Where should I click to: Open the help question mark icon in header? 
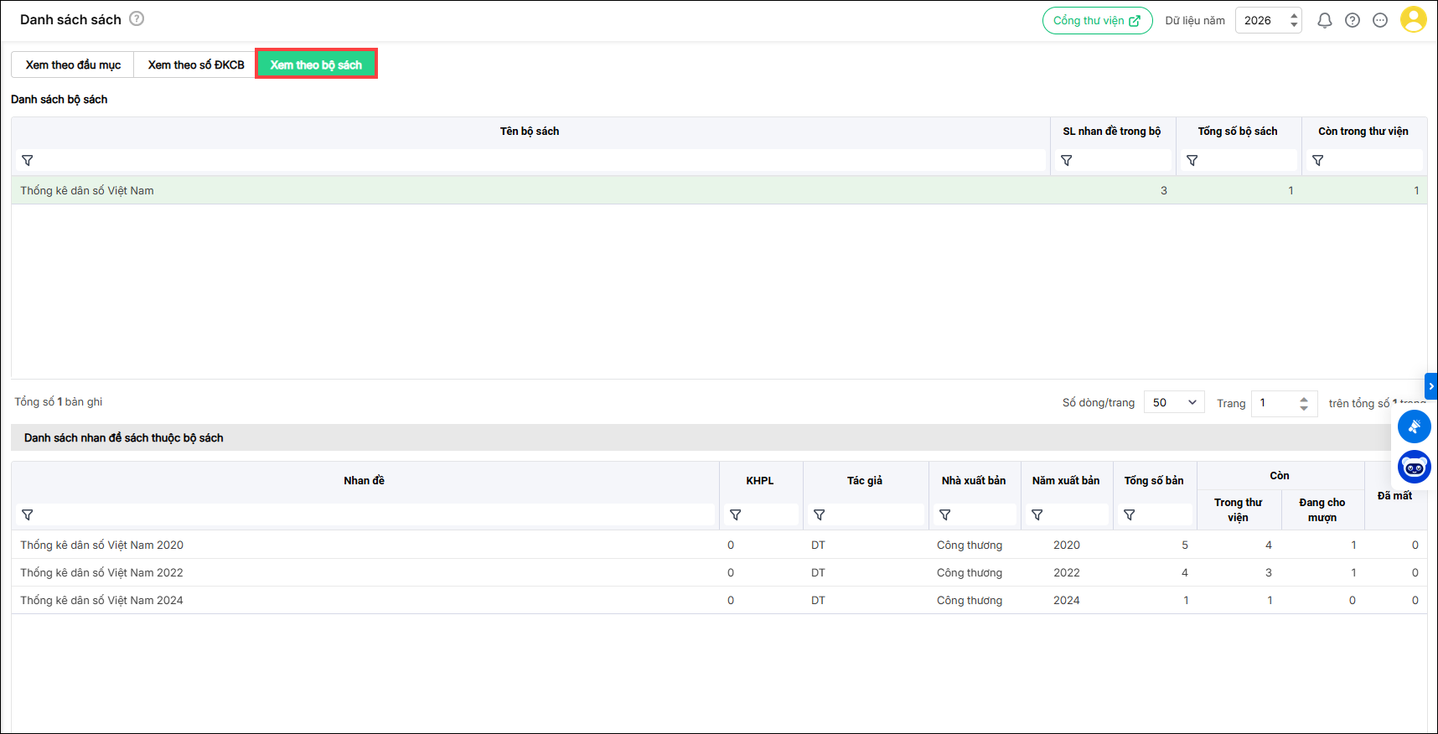point(1353,20)
